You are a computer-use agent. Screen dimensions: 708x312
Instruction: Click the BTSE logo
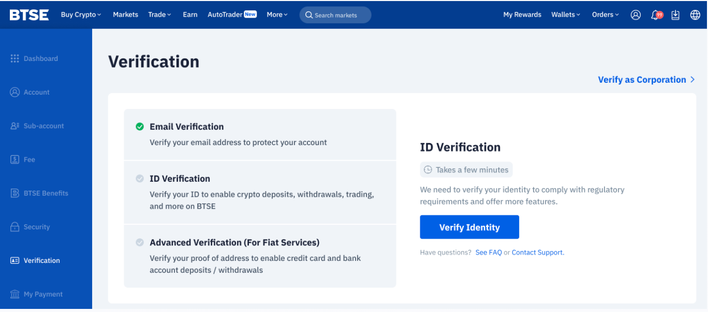(29, 15)
